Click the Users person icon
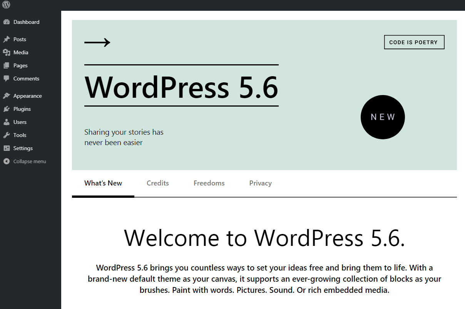Screen dimensions: 465x309 click(x=6, y=122)
